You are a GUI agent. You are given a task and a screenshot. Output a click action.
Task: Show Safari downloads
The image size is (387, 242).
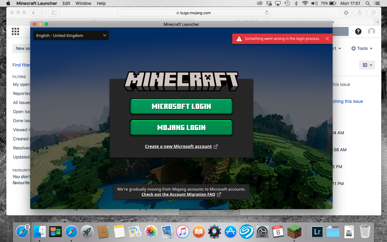pos(346,13)
